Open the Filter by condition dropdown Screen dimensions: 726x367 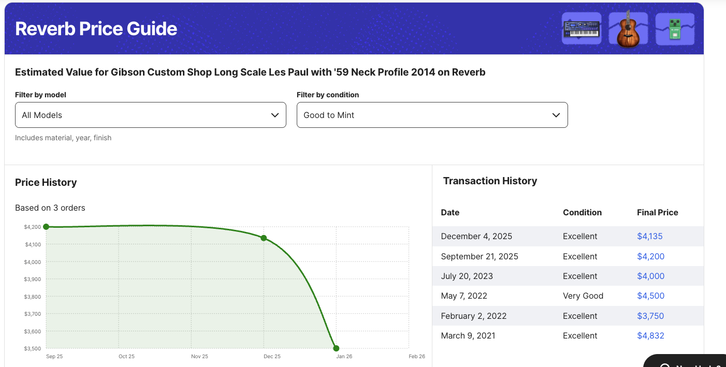(x=432, y=115)
